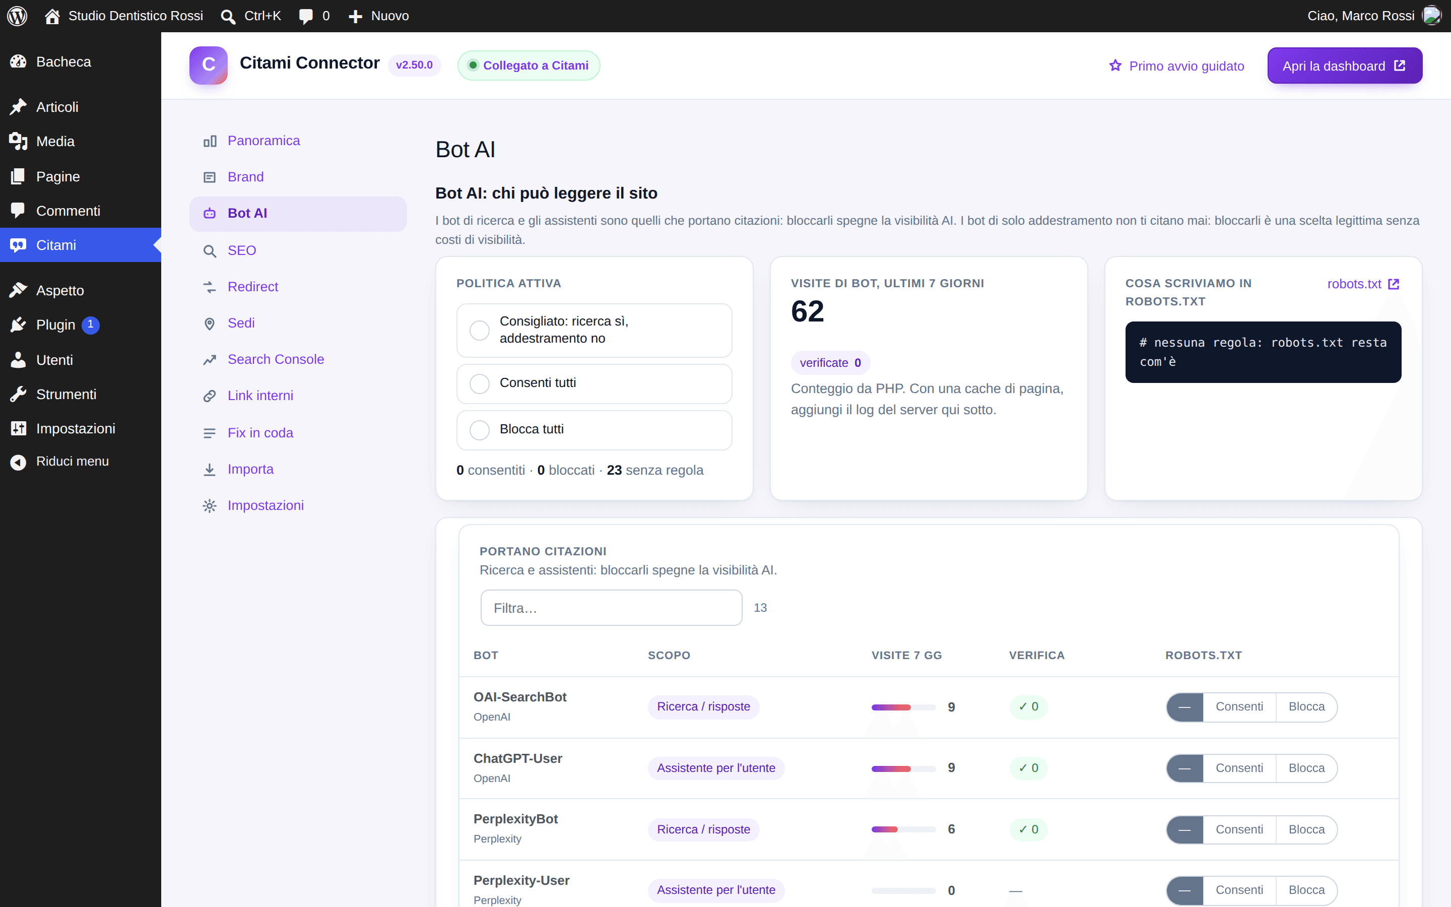
Task: Open the WordPress logo menu
Action: pos(18,16)
